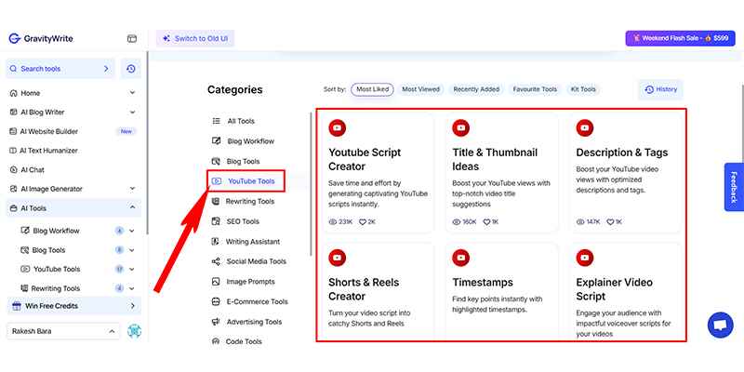Screen dimensions: 744x372
Task: Click YouTube icon on Description & Tags card
Action: click(x=585, y=127)
